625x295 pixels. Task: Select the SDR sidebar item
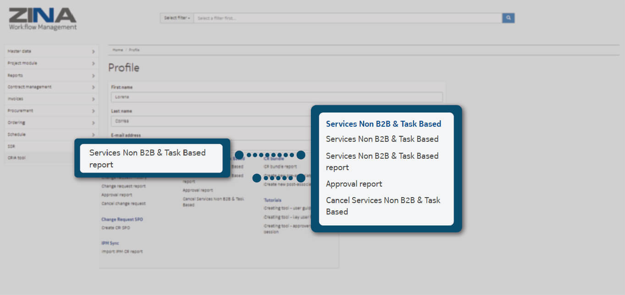tap(11, 146)
